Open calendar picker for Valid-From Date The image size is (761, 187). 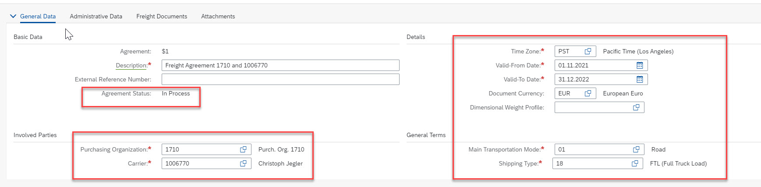[x=640, y=65]
